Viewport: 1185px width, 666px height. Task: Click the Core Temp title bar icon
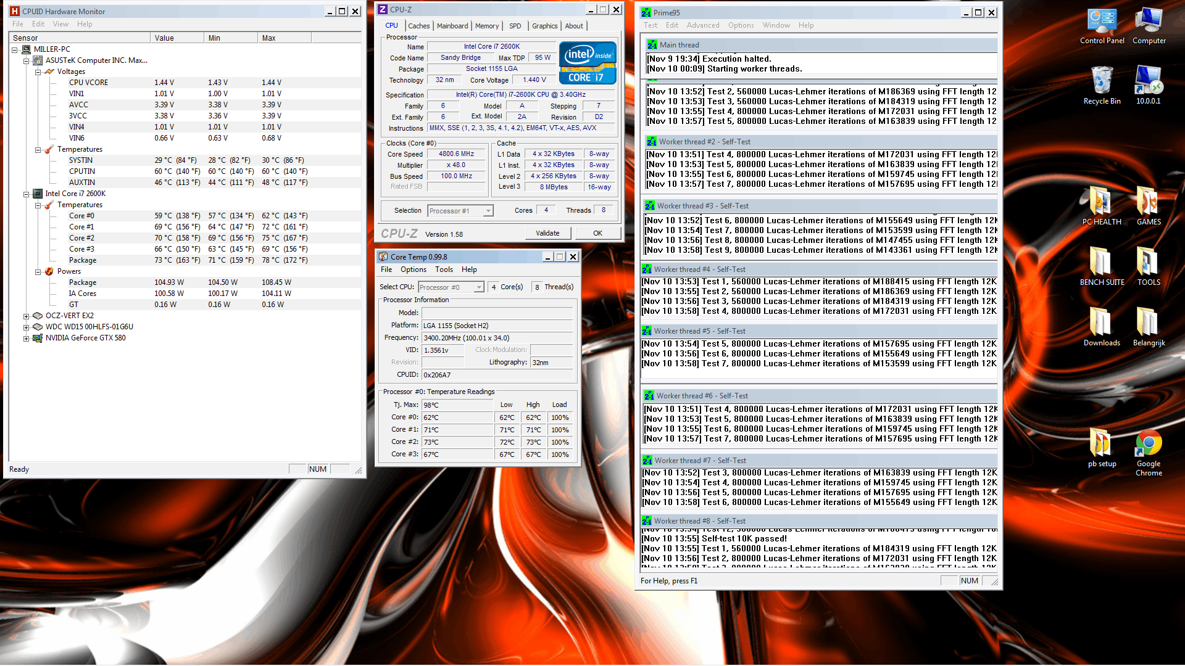point(383,257)
